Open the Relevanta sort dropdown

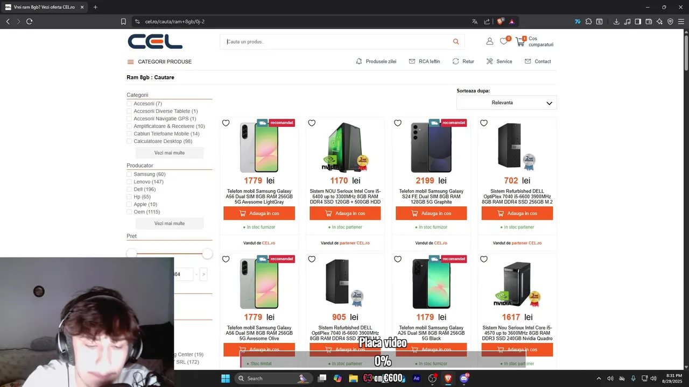[x=507, y=103]
